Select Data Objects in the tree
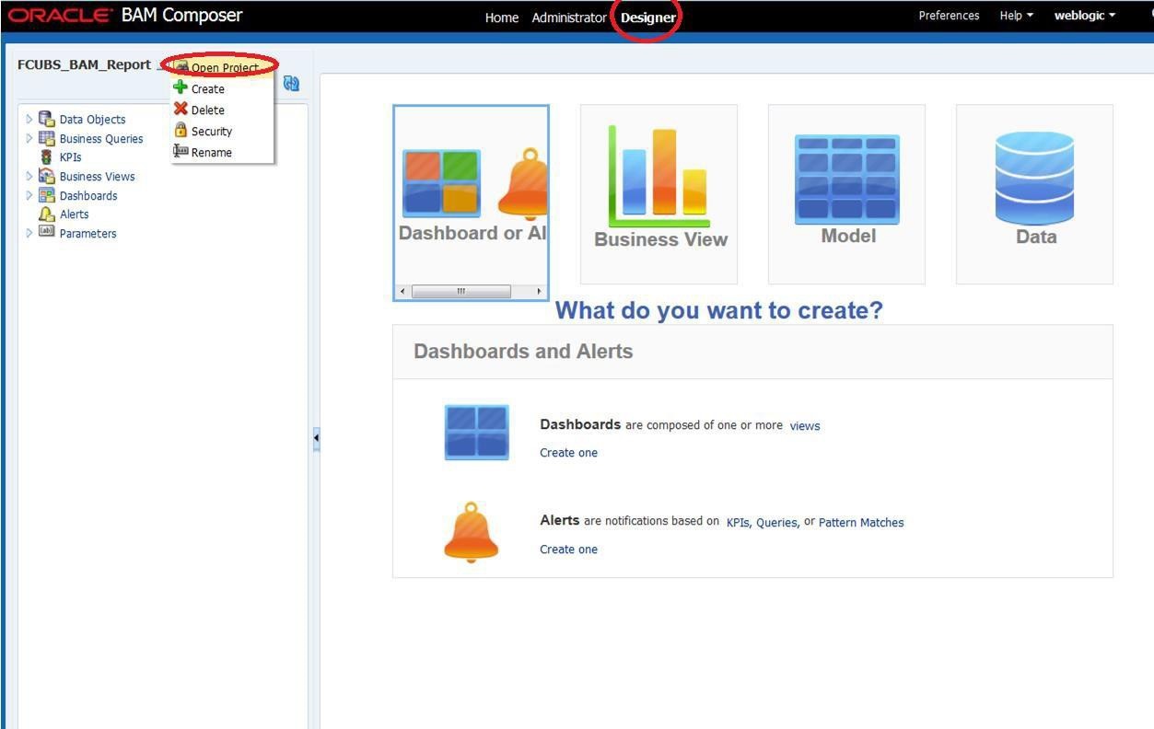The height and width of the screenshot is (729, 1154). click(92, 119)
